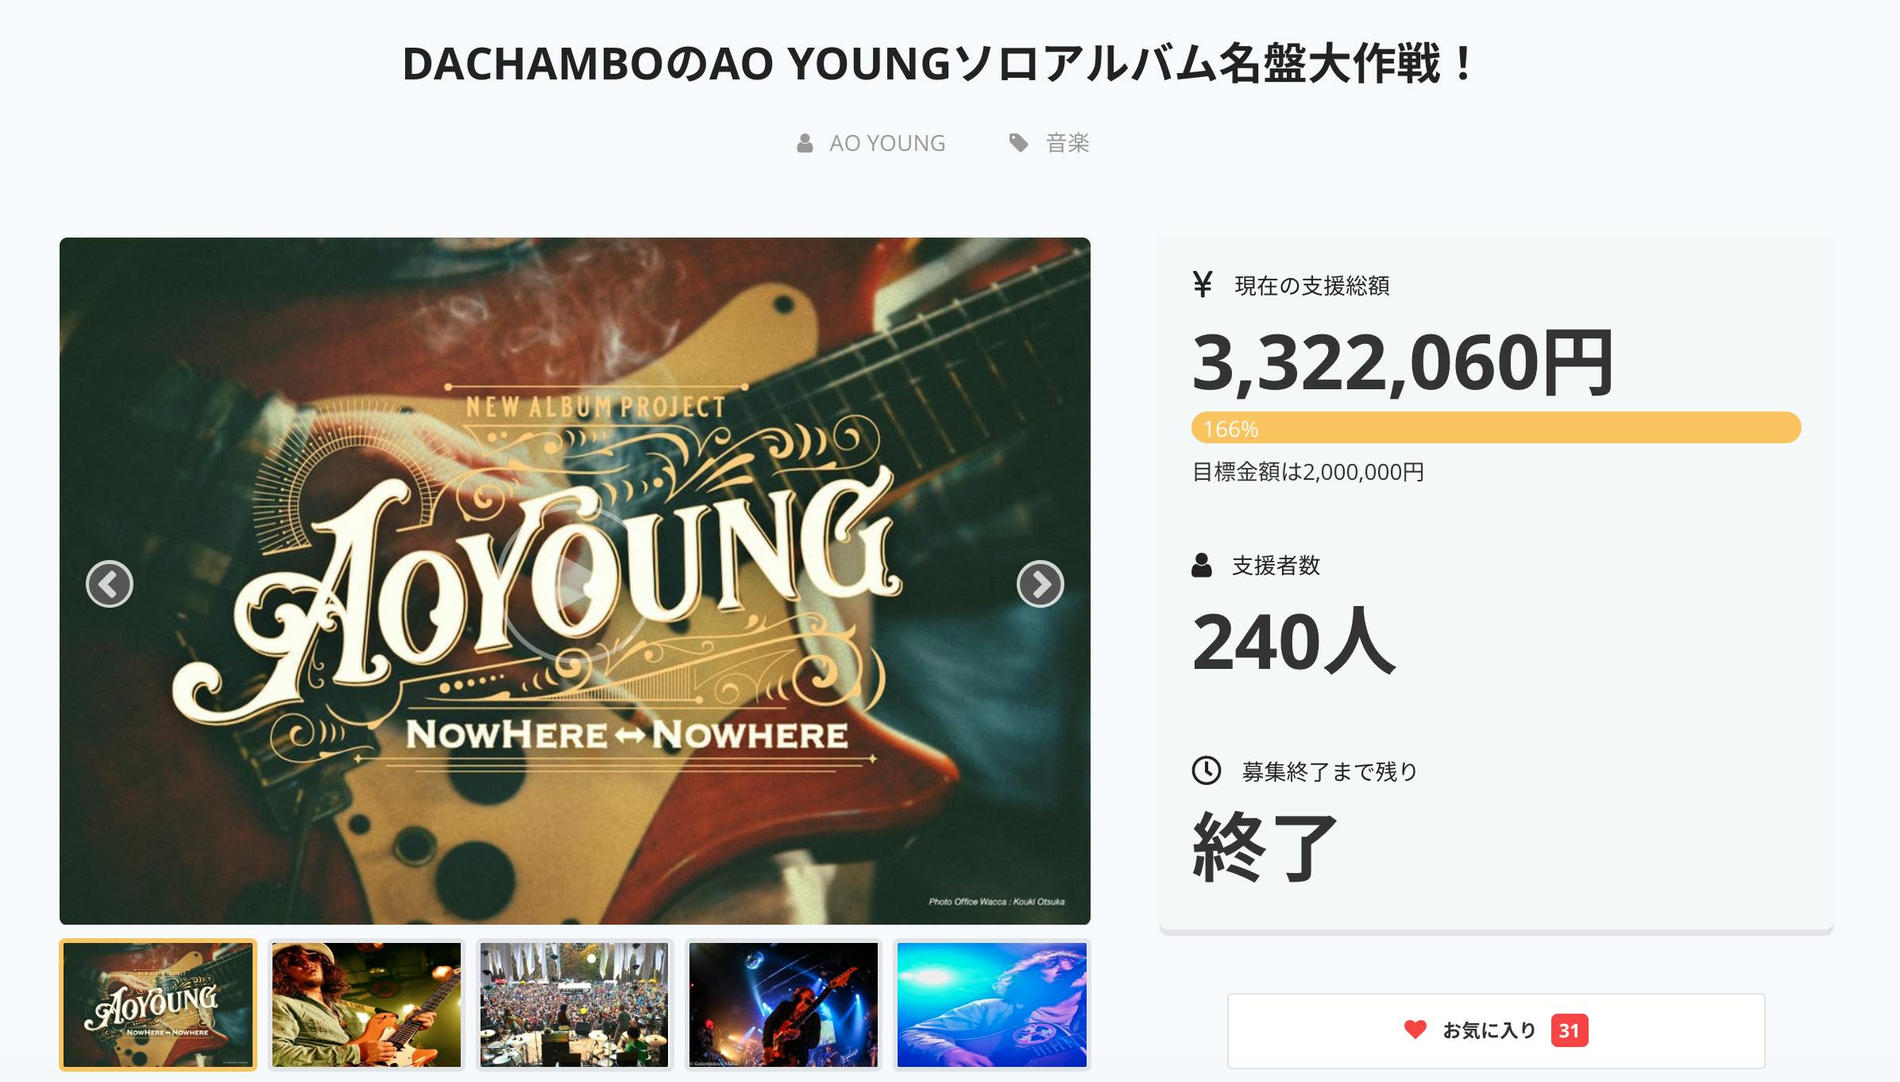Advance to next slide in the carousel
1900x1082 pixels.
click(x=1040, y=584)
